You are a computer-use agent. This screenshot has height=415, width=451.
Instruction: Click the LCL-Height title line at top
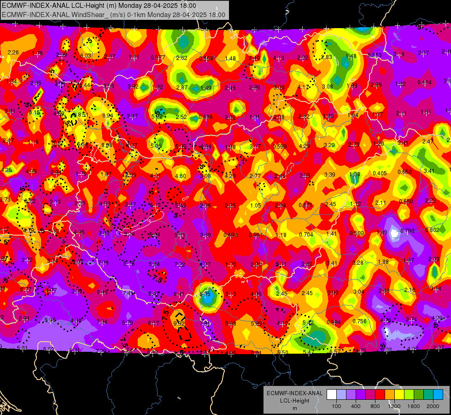pyautogui.click(x=99, y=6)
